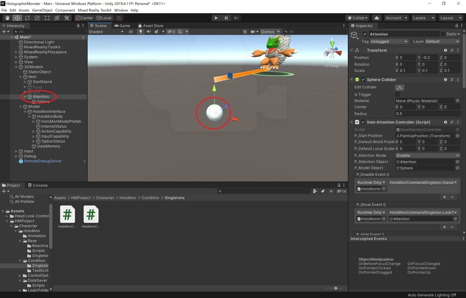Toggle scene effects icon

pyautogui.click(x=157, y=32)
